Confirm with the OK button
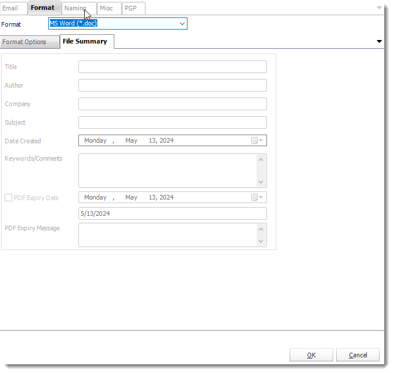Screen dimensions: 393x373 (311, 354)
